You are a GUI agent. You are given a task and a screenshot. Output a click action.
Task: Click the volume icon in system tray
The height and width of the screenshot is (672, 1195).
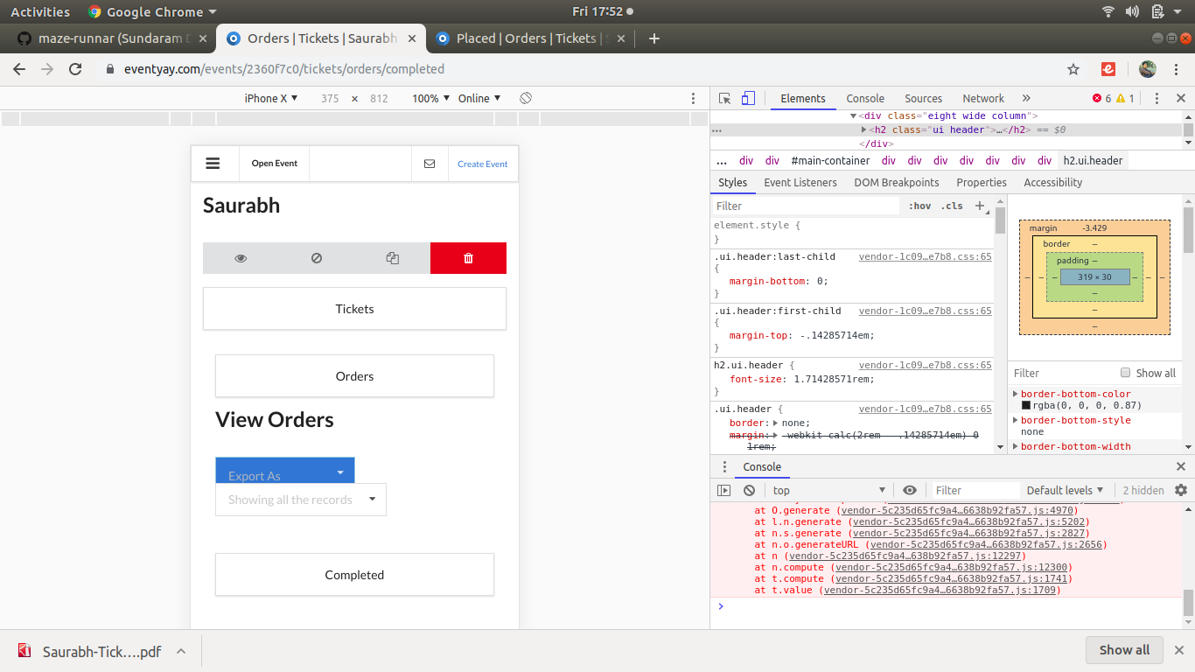(1132, 11)
